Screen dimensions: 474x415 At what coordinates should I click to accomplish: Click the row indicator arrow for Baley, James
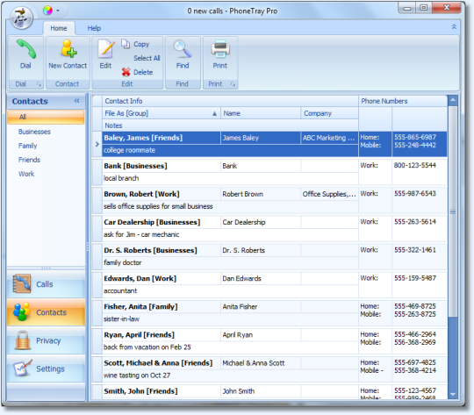tap(97, 144)
